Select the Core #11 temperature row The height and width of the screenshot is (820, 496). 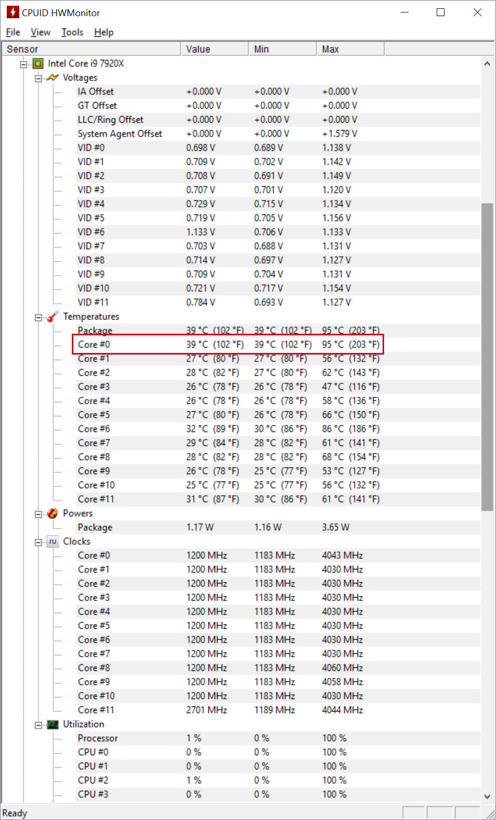(x=278, y=499)
